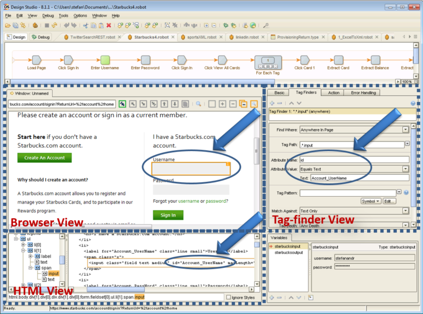
Task: Click the undo arrow toolbar icon
Action: click(x=66, y=26)
